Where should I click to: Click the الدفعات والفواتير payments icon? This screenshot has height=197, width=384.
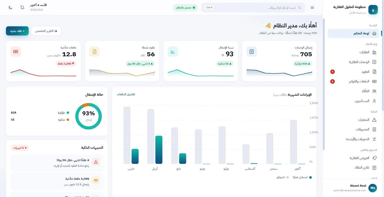click(x=374, y=81)
